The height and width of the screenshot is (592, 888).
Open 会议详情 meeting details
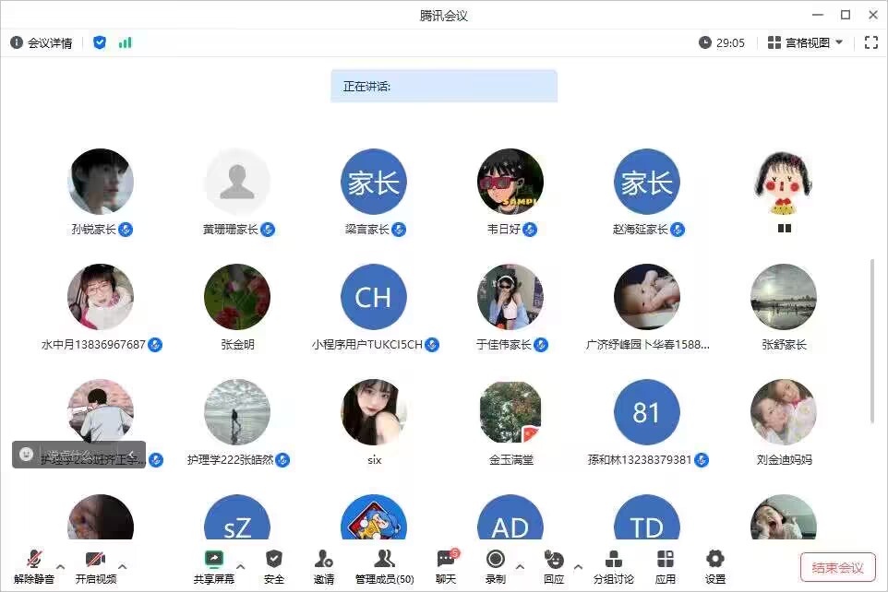[42, 42]
